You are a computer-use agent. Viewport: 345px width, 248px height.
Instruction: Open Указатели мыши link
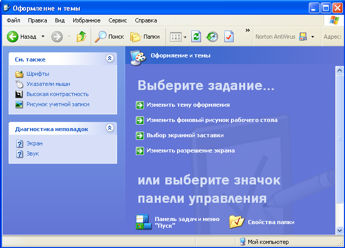click(48, 84)
